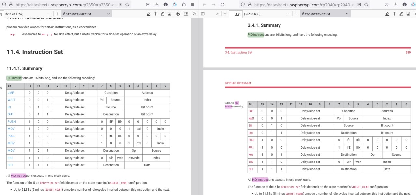416x195 pixels.
Task: Select add-image tool in RP2350 viewer
Action: point(169,14)
